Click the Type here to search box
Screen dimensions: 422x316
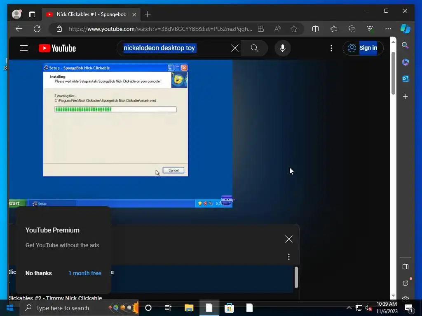(79, 308)
